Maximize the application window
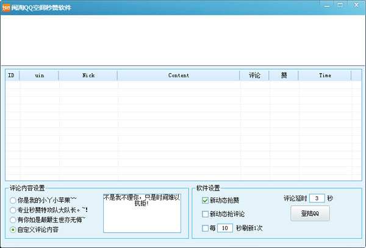 coord(340,5)
